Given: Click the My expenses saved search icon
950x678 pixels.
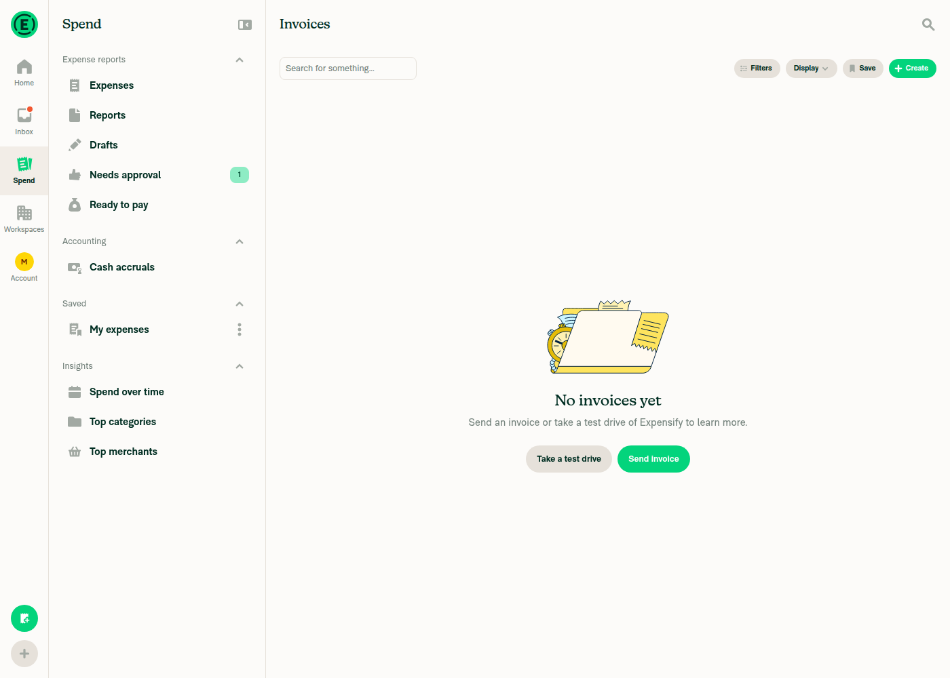Looking at the screenshot, I should pyautogui.click(x=75, y=330).
